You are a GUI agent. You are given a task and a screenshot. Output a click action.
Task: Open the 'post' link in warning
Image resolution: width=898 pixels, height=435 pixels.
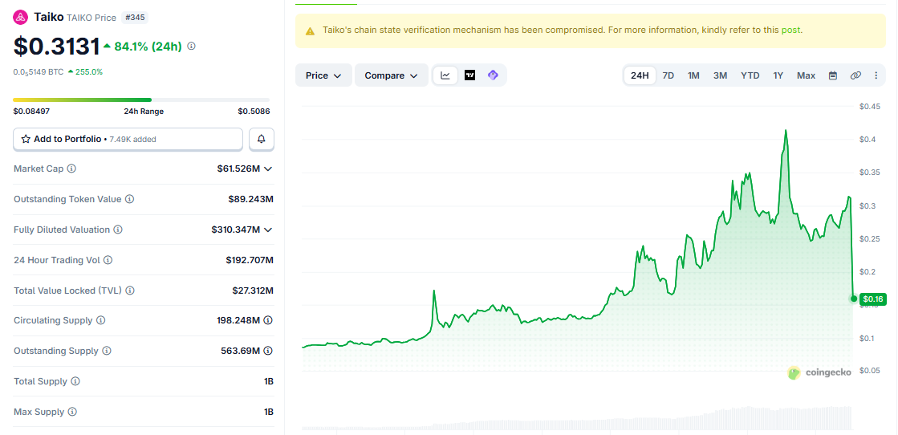[x=791, y=30]
